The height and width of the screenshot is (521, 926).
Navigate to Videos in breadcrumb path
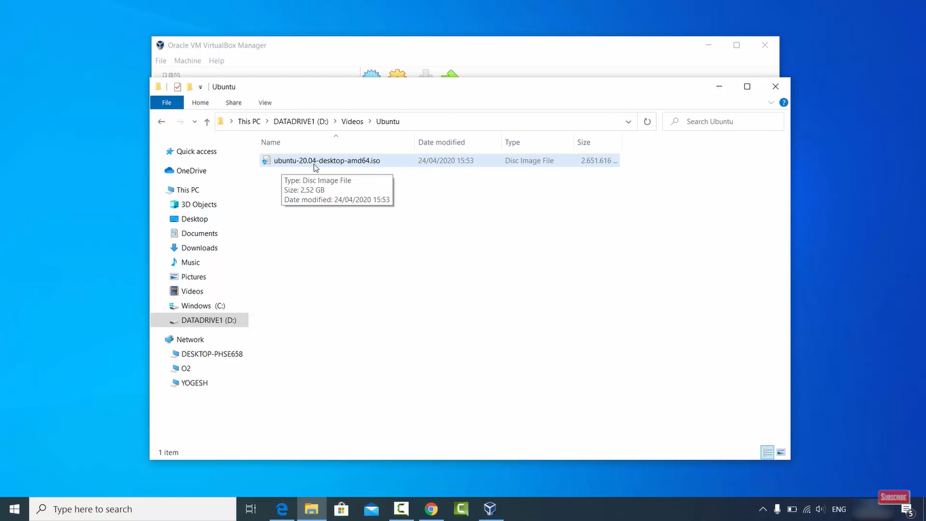point(353,121)
